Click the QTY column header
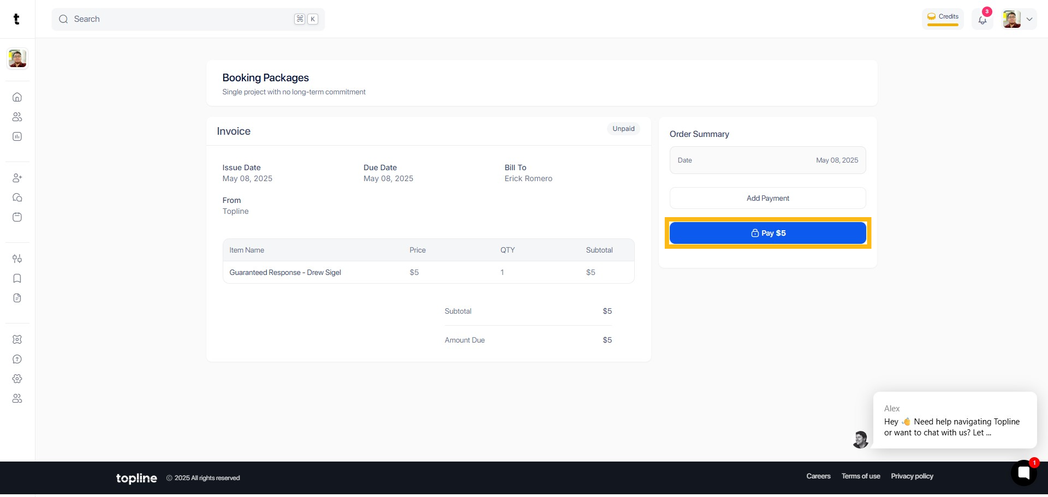This screenshot has width=1048, height=497. (x=508, y=250)
